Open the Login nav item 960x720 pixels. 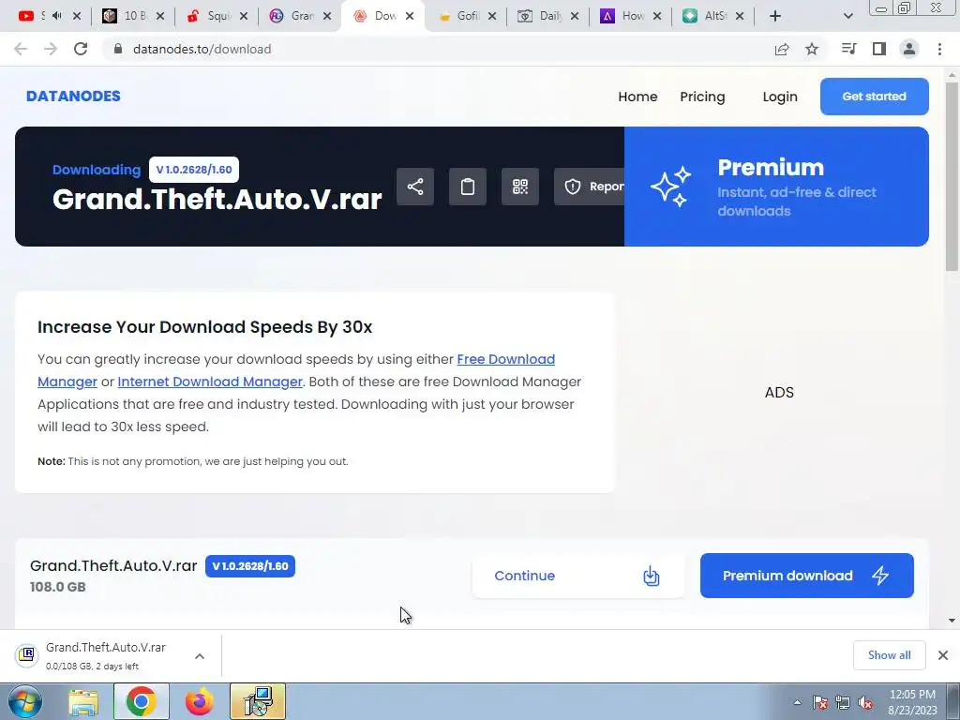[x=780, y=97]
